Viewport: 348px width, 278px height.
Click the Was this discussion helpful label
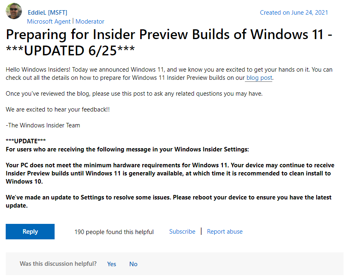pos(58,264)
